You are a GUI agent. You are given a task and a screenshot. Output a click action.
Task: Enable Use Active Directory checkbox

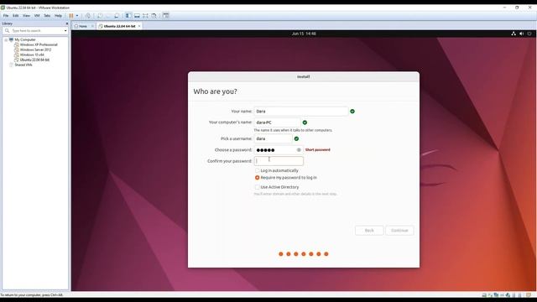[x=257, y=187]
